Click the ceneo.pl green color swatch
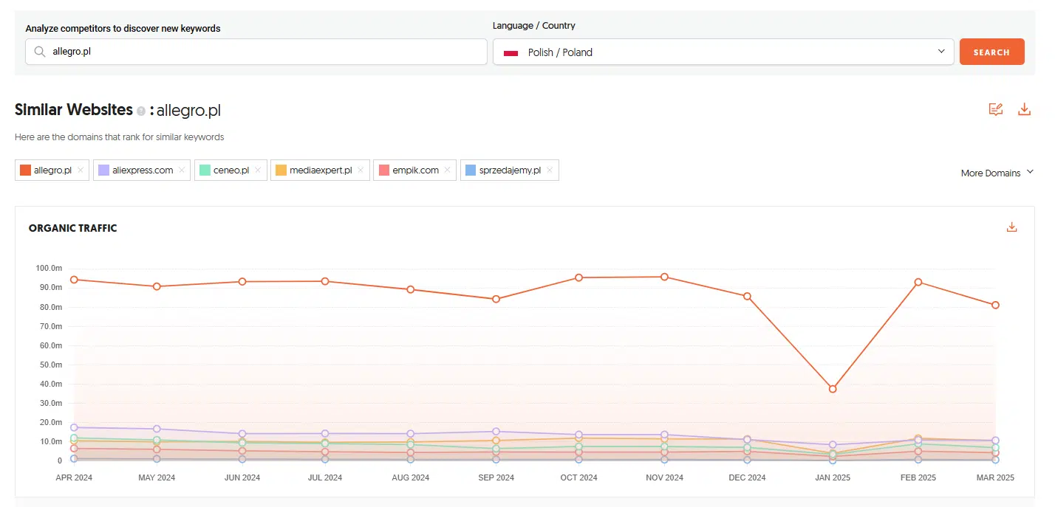This screenshot has width=1055, height=507. pyautogui.click(x=205, y=170)
